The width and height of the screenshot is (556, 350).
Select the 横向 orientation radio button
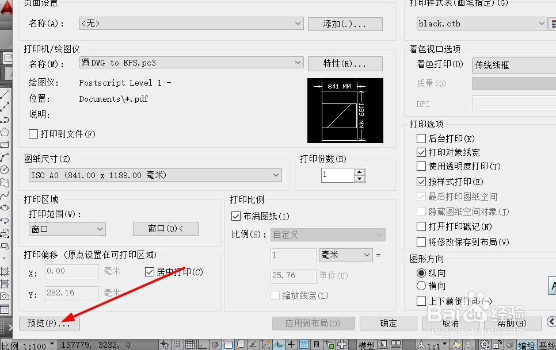(421, 286)
